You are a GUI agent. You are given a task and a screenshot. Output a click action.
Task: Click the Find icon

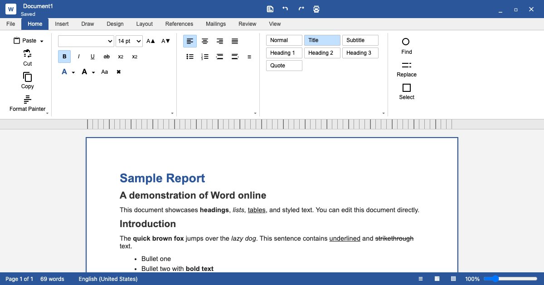coord(406,42)
